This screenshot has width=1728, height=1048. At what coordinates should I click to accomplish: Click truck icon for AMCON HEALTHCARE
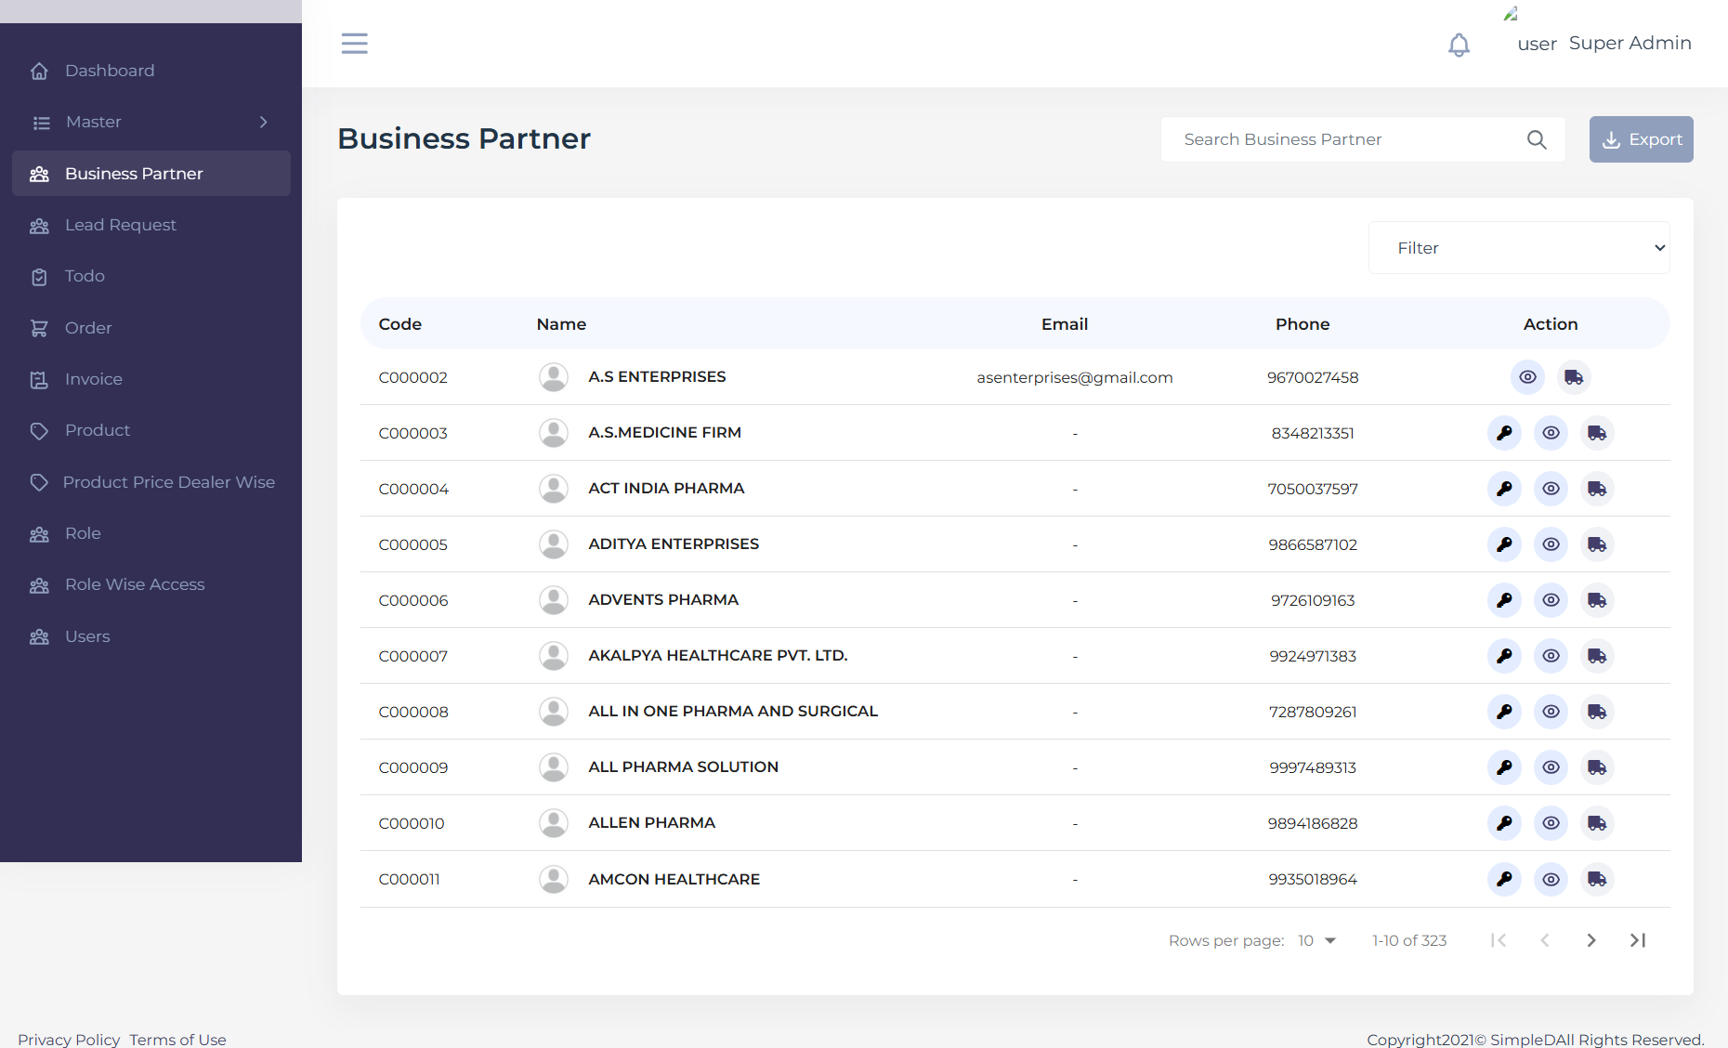coord(1597,879)
